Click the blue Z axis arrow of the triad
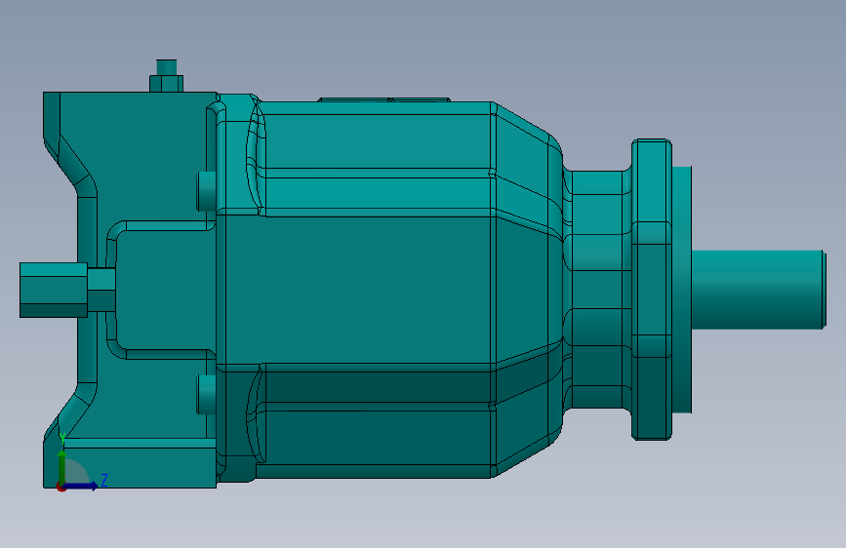Viewport: 846px width, 548px height. pyautogui.click(x=82, y=486)
